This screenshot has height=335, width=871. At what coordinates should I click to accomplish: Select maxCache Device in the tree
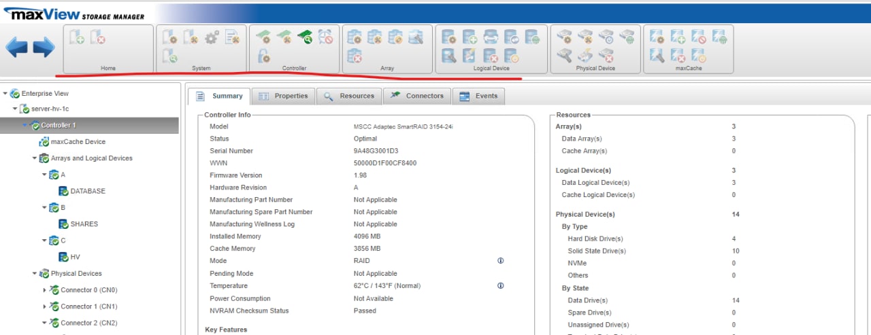78,142
